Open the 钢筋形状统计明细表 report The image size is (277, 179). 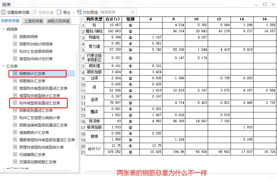coord(36,44)
